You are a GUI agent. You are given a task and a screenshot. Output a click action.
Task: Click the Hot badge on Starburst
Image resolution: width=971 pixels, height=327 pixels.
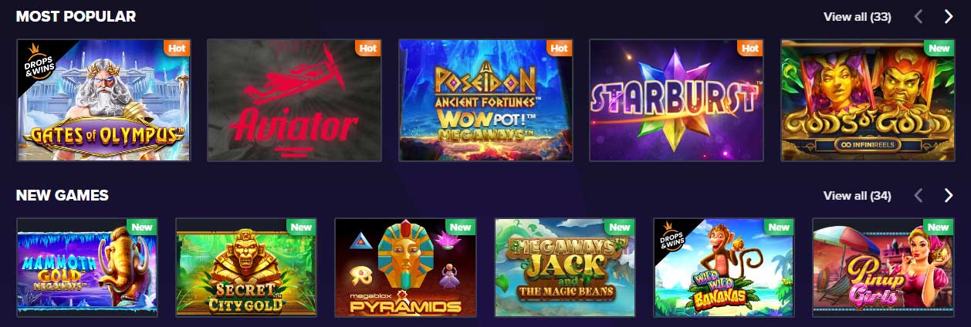(x=750, y=48)
